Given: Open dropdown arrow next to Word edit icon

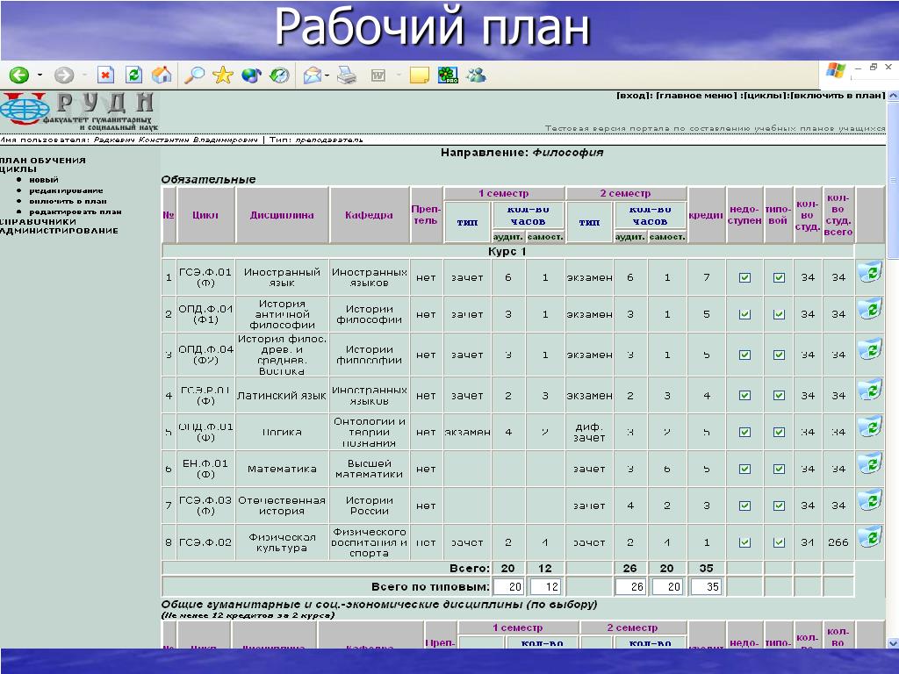Looking at the screenshot, I should point(398,75).
